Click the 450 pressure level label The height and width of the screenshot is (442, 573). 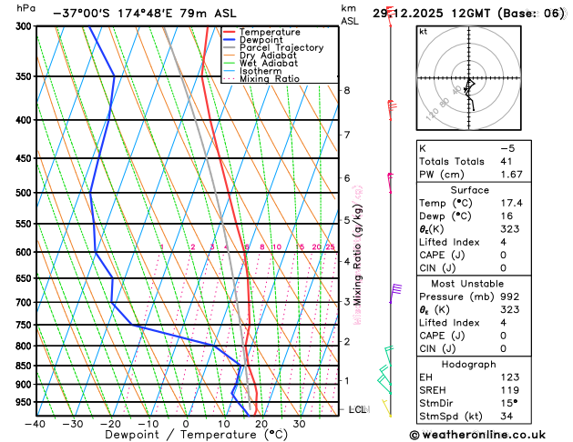23,158
